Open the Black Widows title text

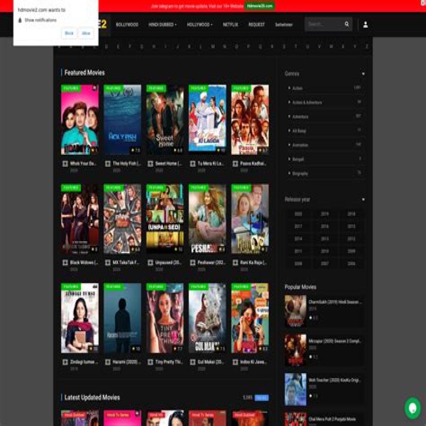(x=84, y=263)
